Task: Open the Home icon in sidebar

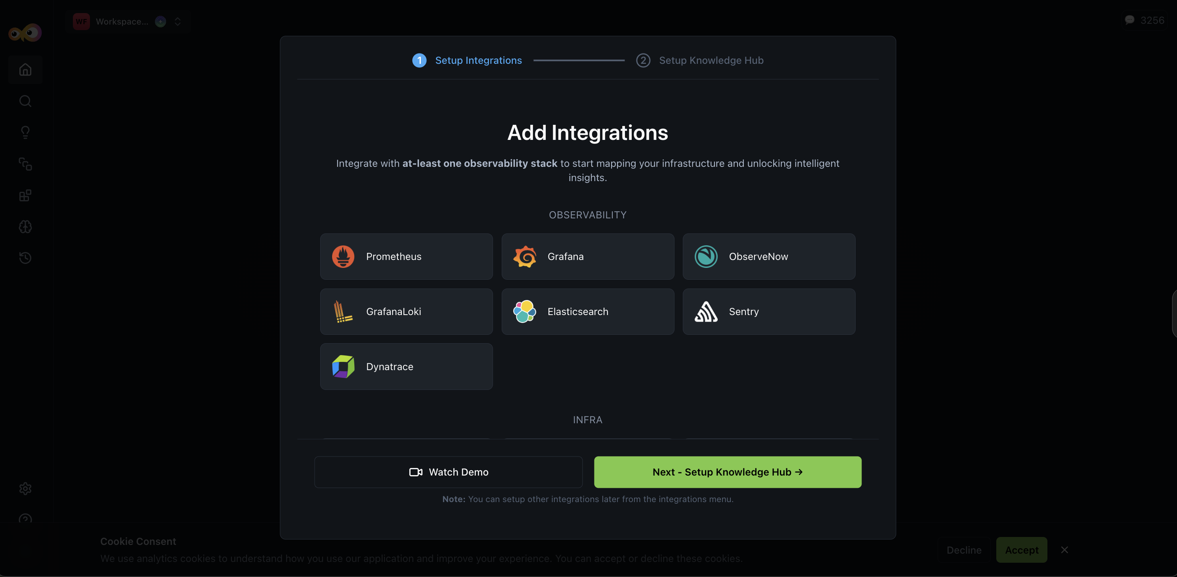Action: 25,69
